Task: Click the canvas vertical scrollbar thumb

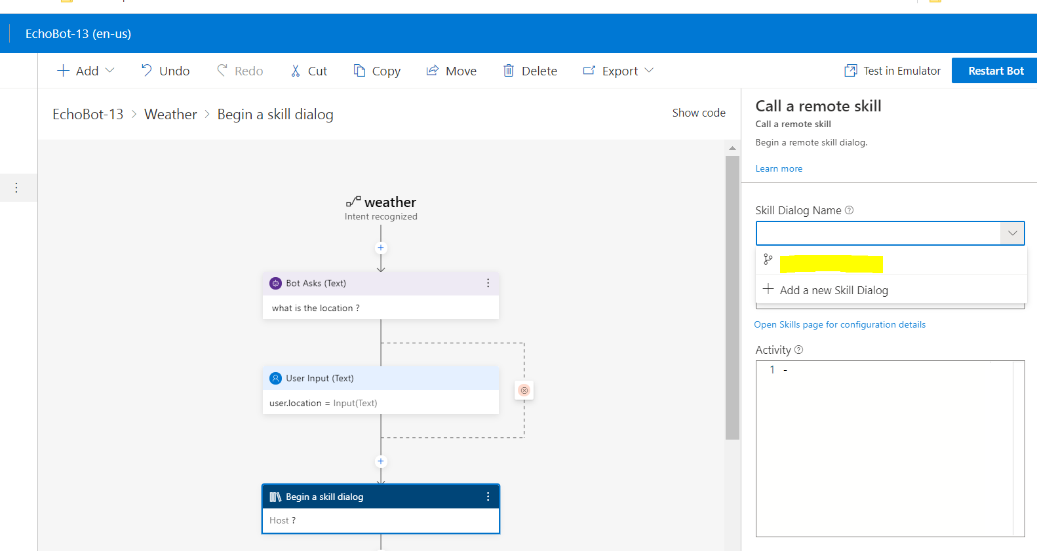Action: pos(732,297)
